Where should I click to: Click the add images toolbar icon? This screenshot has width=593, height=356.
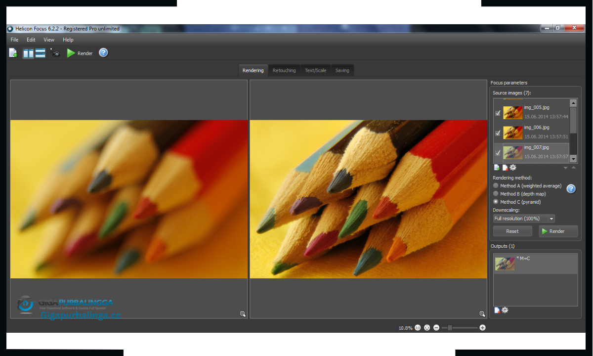[13, 53]
